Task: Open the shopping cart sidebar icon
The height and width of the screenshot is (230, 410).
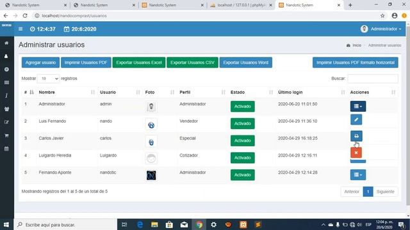Action: click(x=6, y=135)
